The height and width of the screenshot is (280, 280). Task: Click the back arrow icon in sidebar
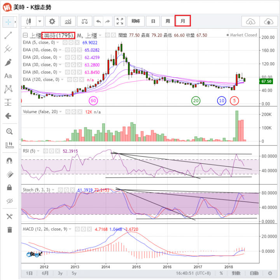click(x=8, y=116)
